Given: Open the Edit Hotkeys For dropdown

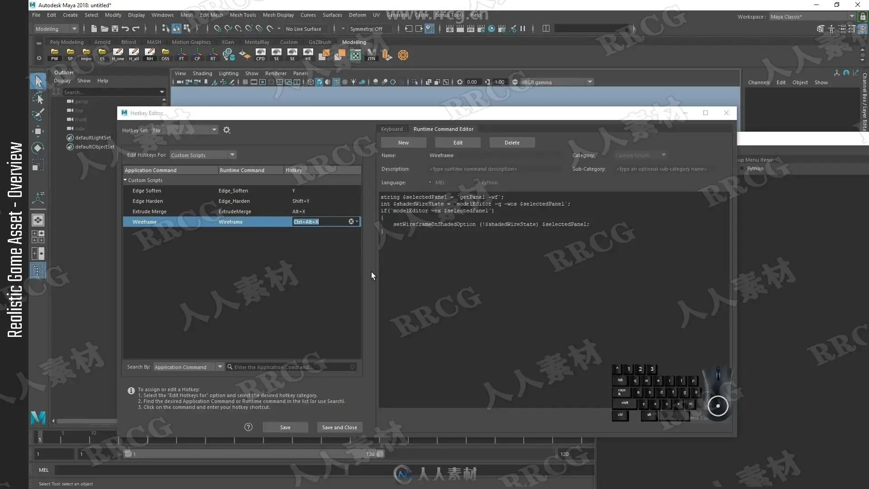Looking at the screenshot, I should (203, 155).
